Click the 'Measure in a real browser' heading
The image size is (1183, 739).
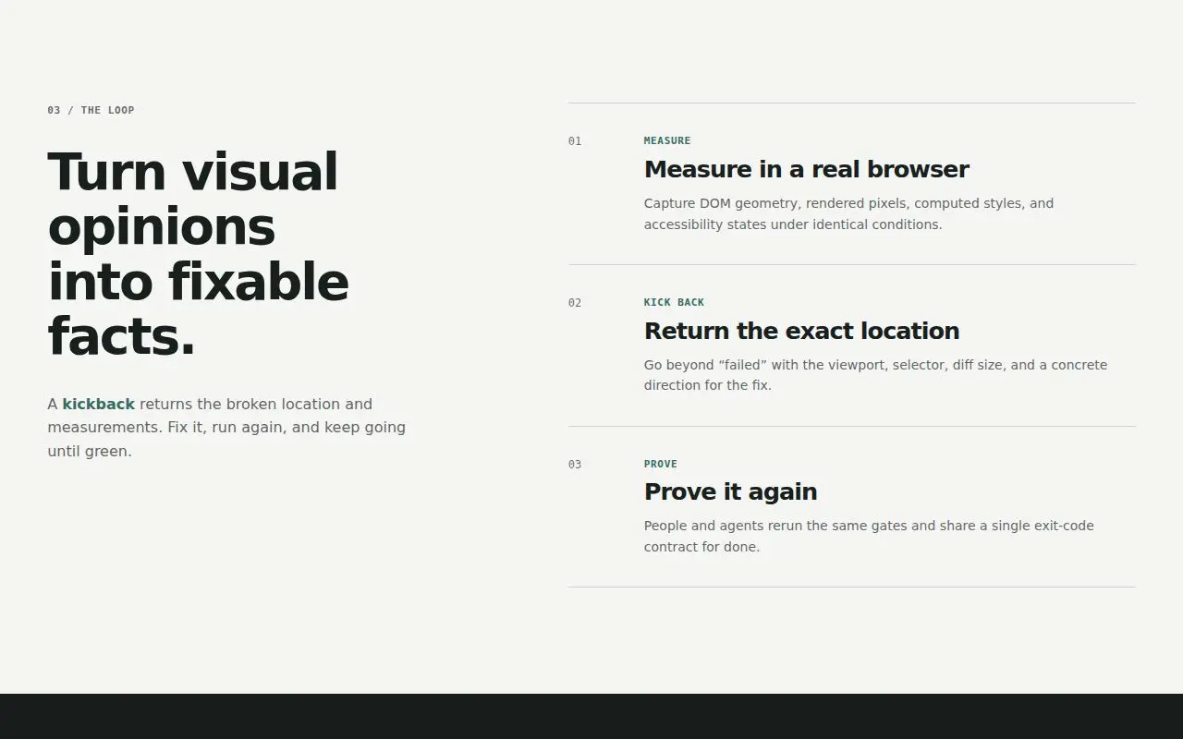pyautogui.click(x=806, y=170)
